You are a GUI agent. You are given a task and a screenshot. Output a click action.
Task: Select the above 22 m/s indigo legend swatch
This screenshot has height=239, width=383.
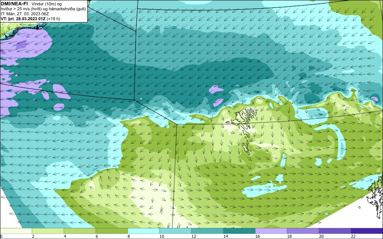pos(367,231)
